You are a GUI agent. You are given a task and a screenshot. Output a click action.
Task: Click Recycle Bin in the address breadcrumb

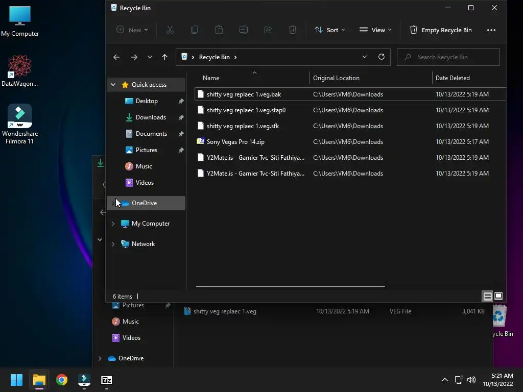(x=214, y=57)
